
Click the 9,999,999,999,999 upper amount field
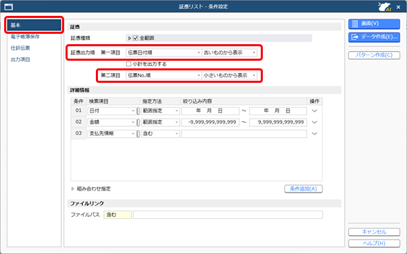click(x=278, y=122)
